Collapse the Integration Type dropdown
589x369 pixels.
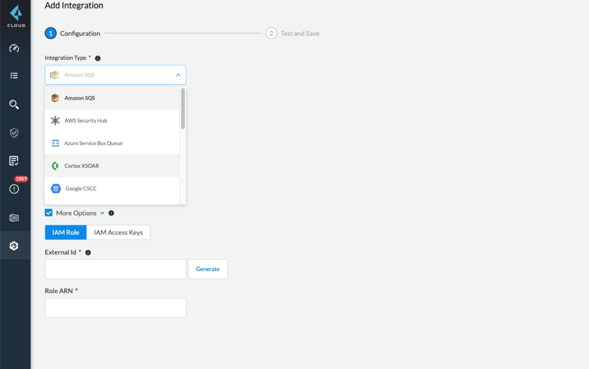pyautogui.click(x=178, y=75)
